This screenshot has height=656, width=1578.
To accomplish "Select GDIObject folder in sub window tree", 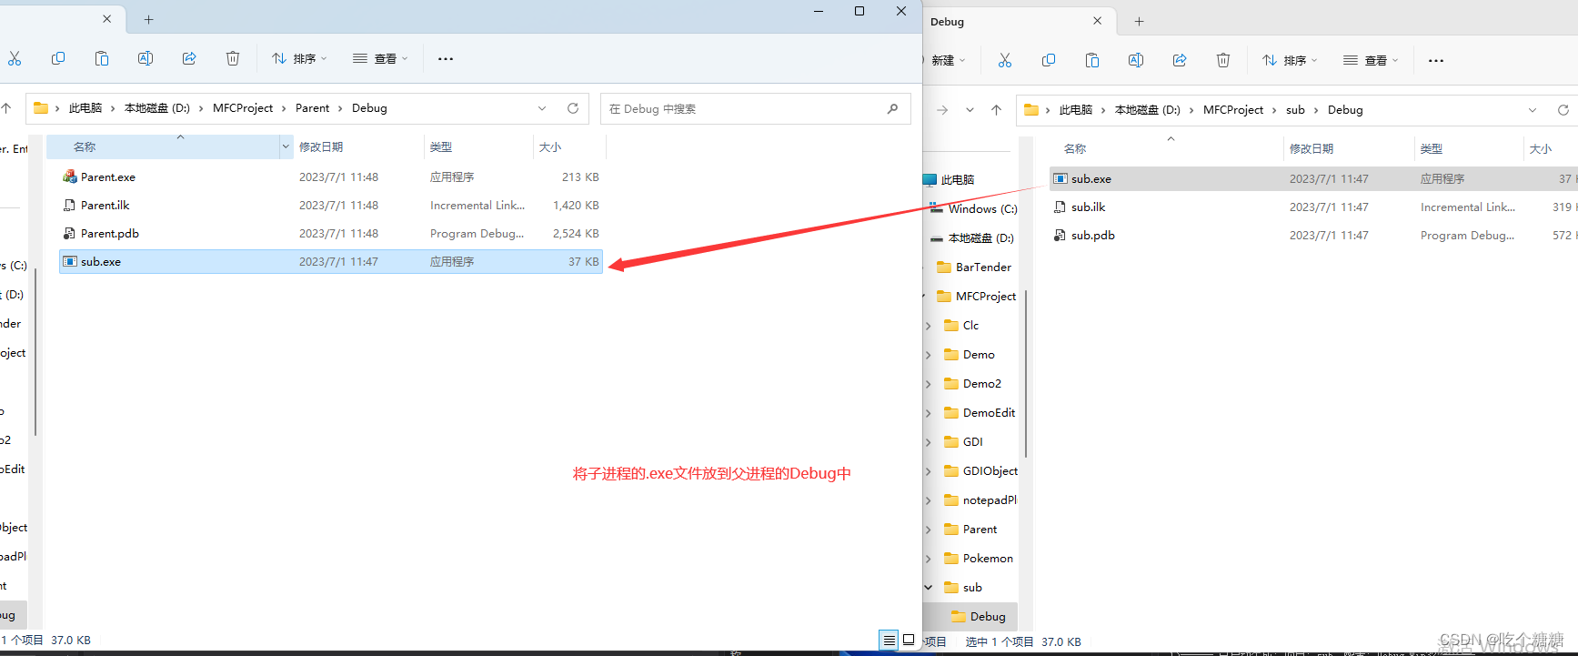I will (980, 471).
